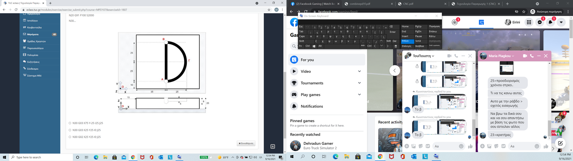Start audio call in Maria Piagkou chat
This screenshot has width=573, height=161.
pyautogui.click(x=532, y=56)
